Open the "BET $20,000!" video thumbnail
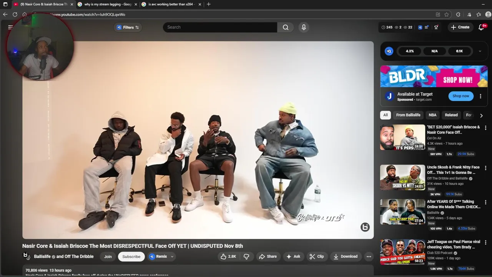The image size is (492, 277). coord(402,137)
